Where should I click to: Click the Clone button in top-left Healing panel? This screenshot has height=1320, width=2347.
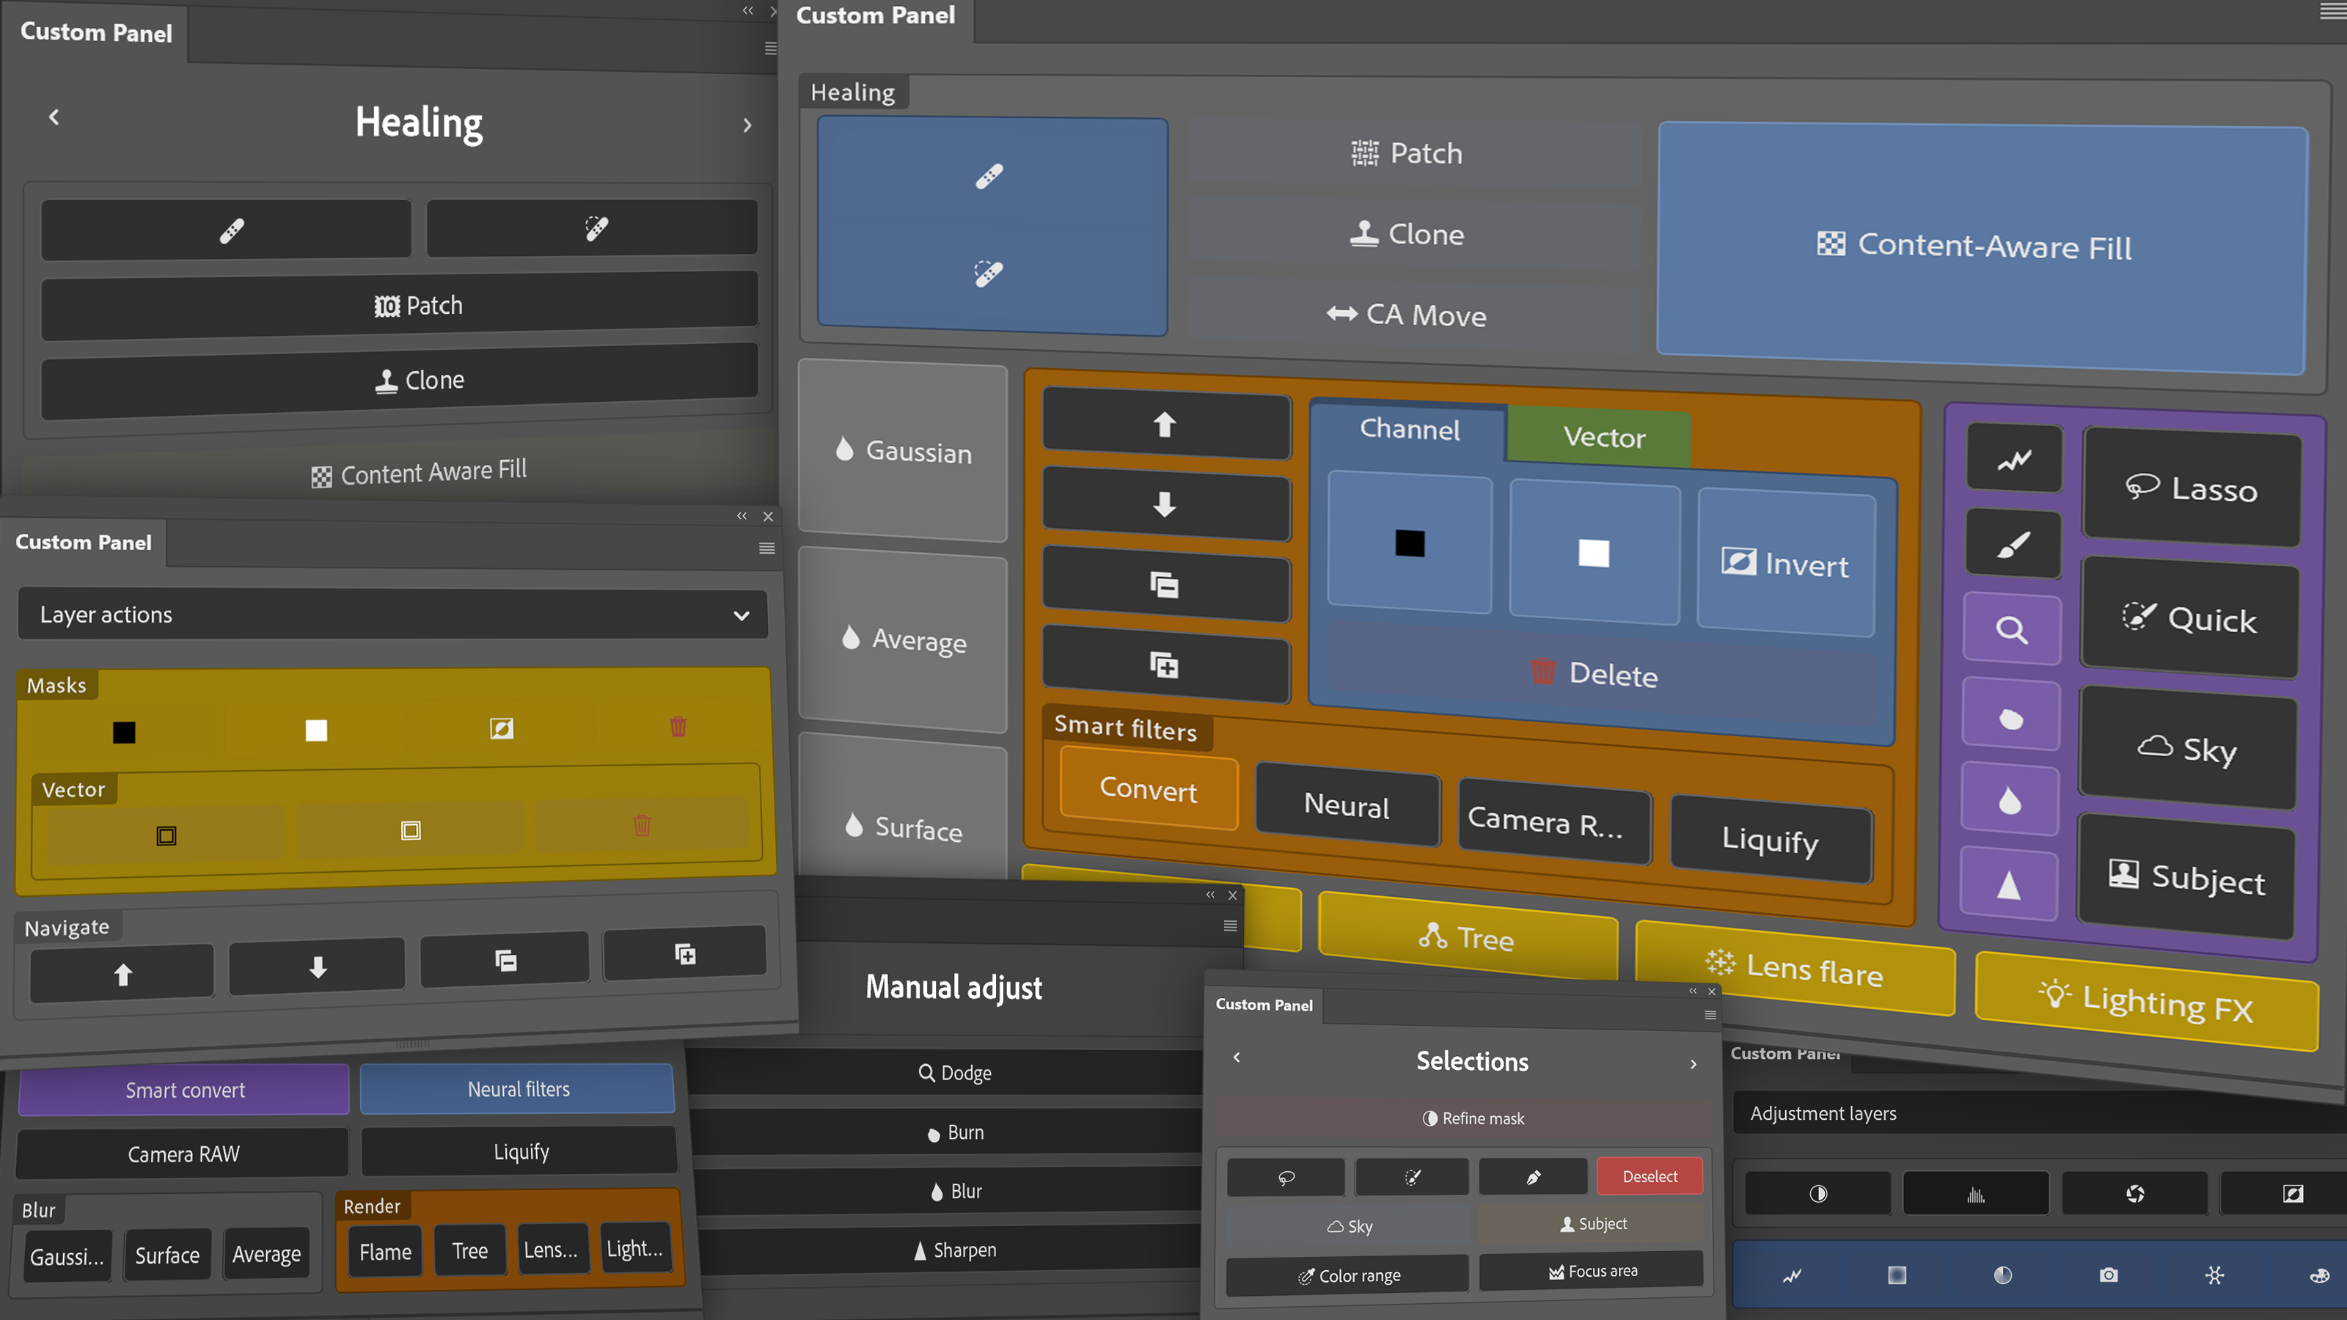pos(400,381)
